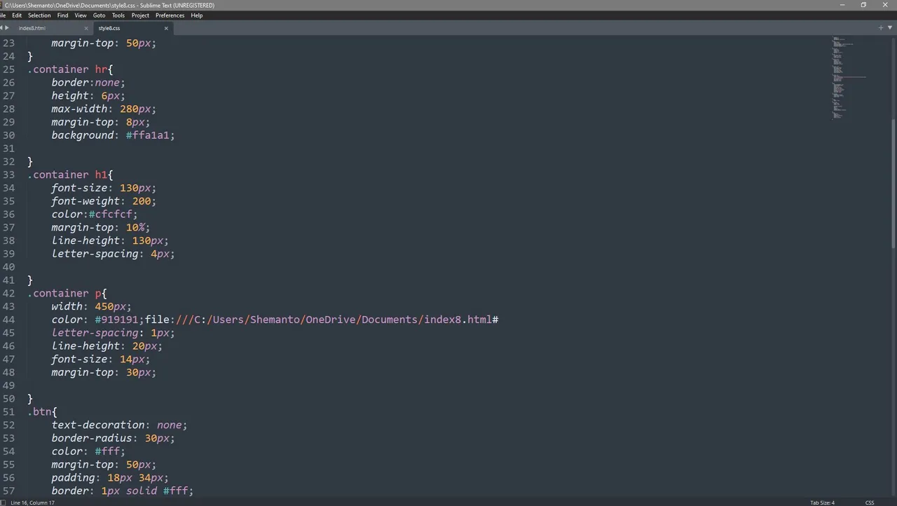Click margin-top: 10% line

(100, 228)
